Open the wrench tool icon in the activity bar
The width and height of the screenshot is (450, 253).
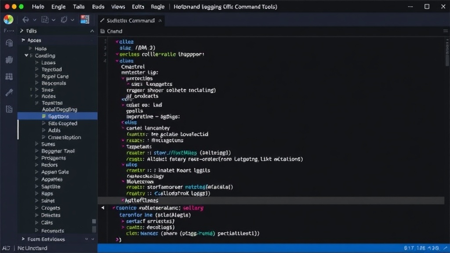coord(9,92)
